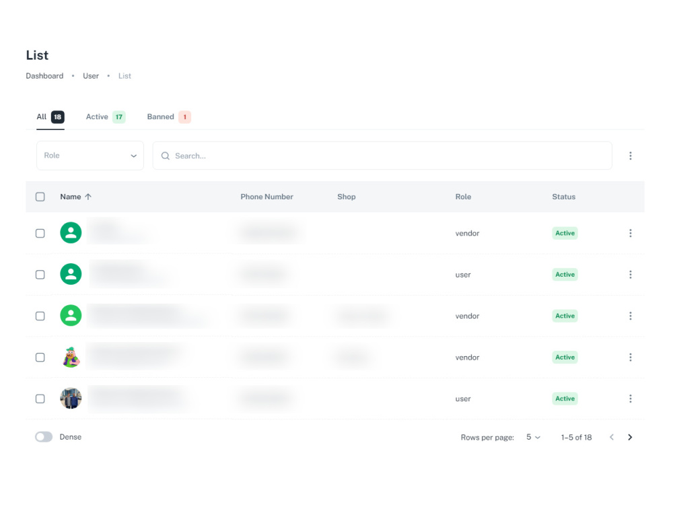Click Shop column header
The height and width of the screenshot is (505, 673).
click(347, 197)
